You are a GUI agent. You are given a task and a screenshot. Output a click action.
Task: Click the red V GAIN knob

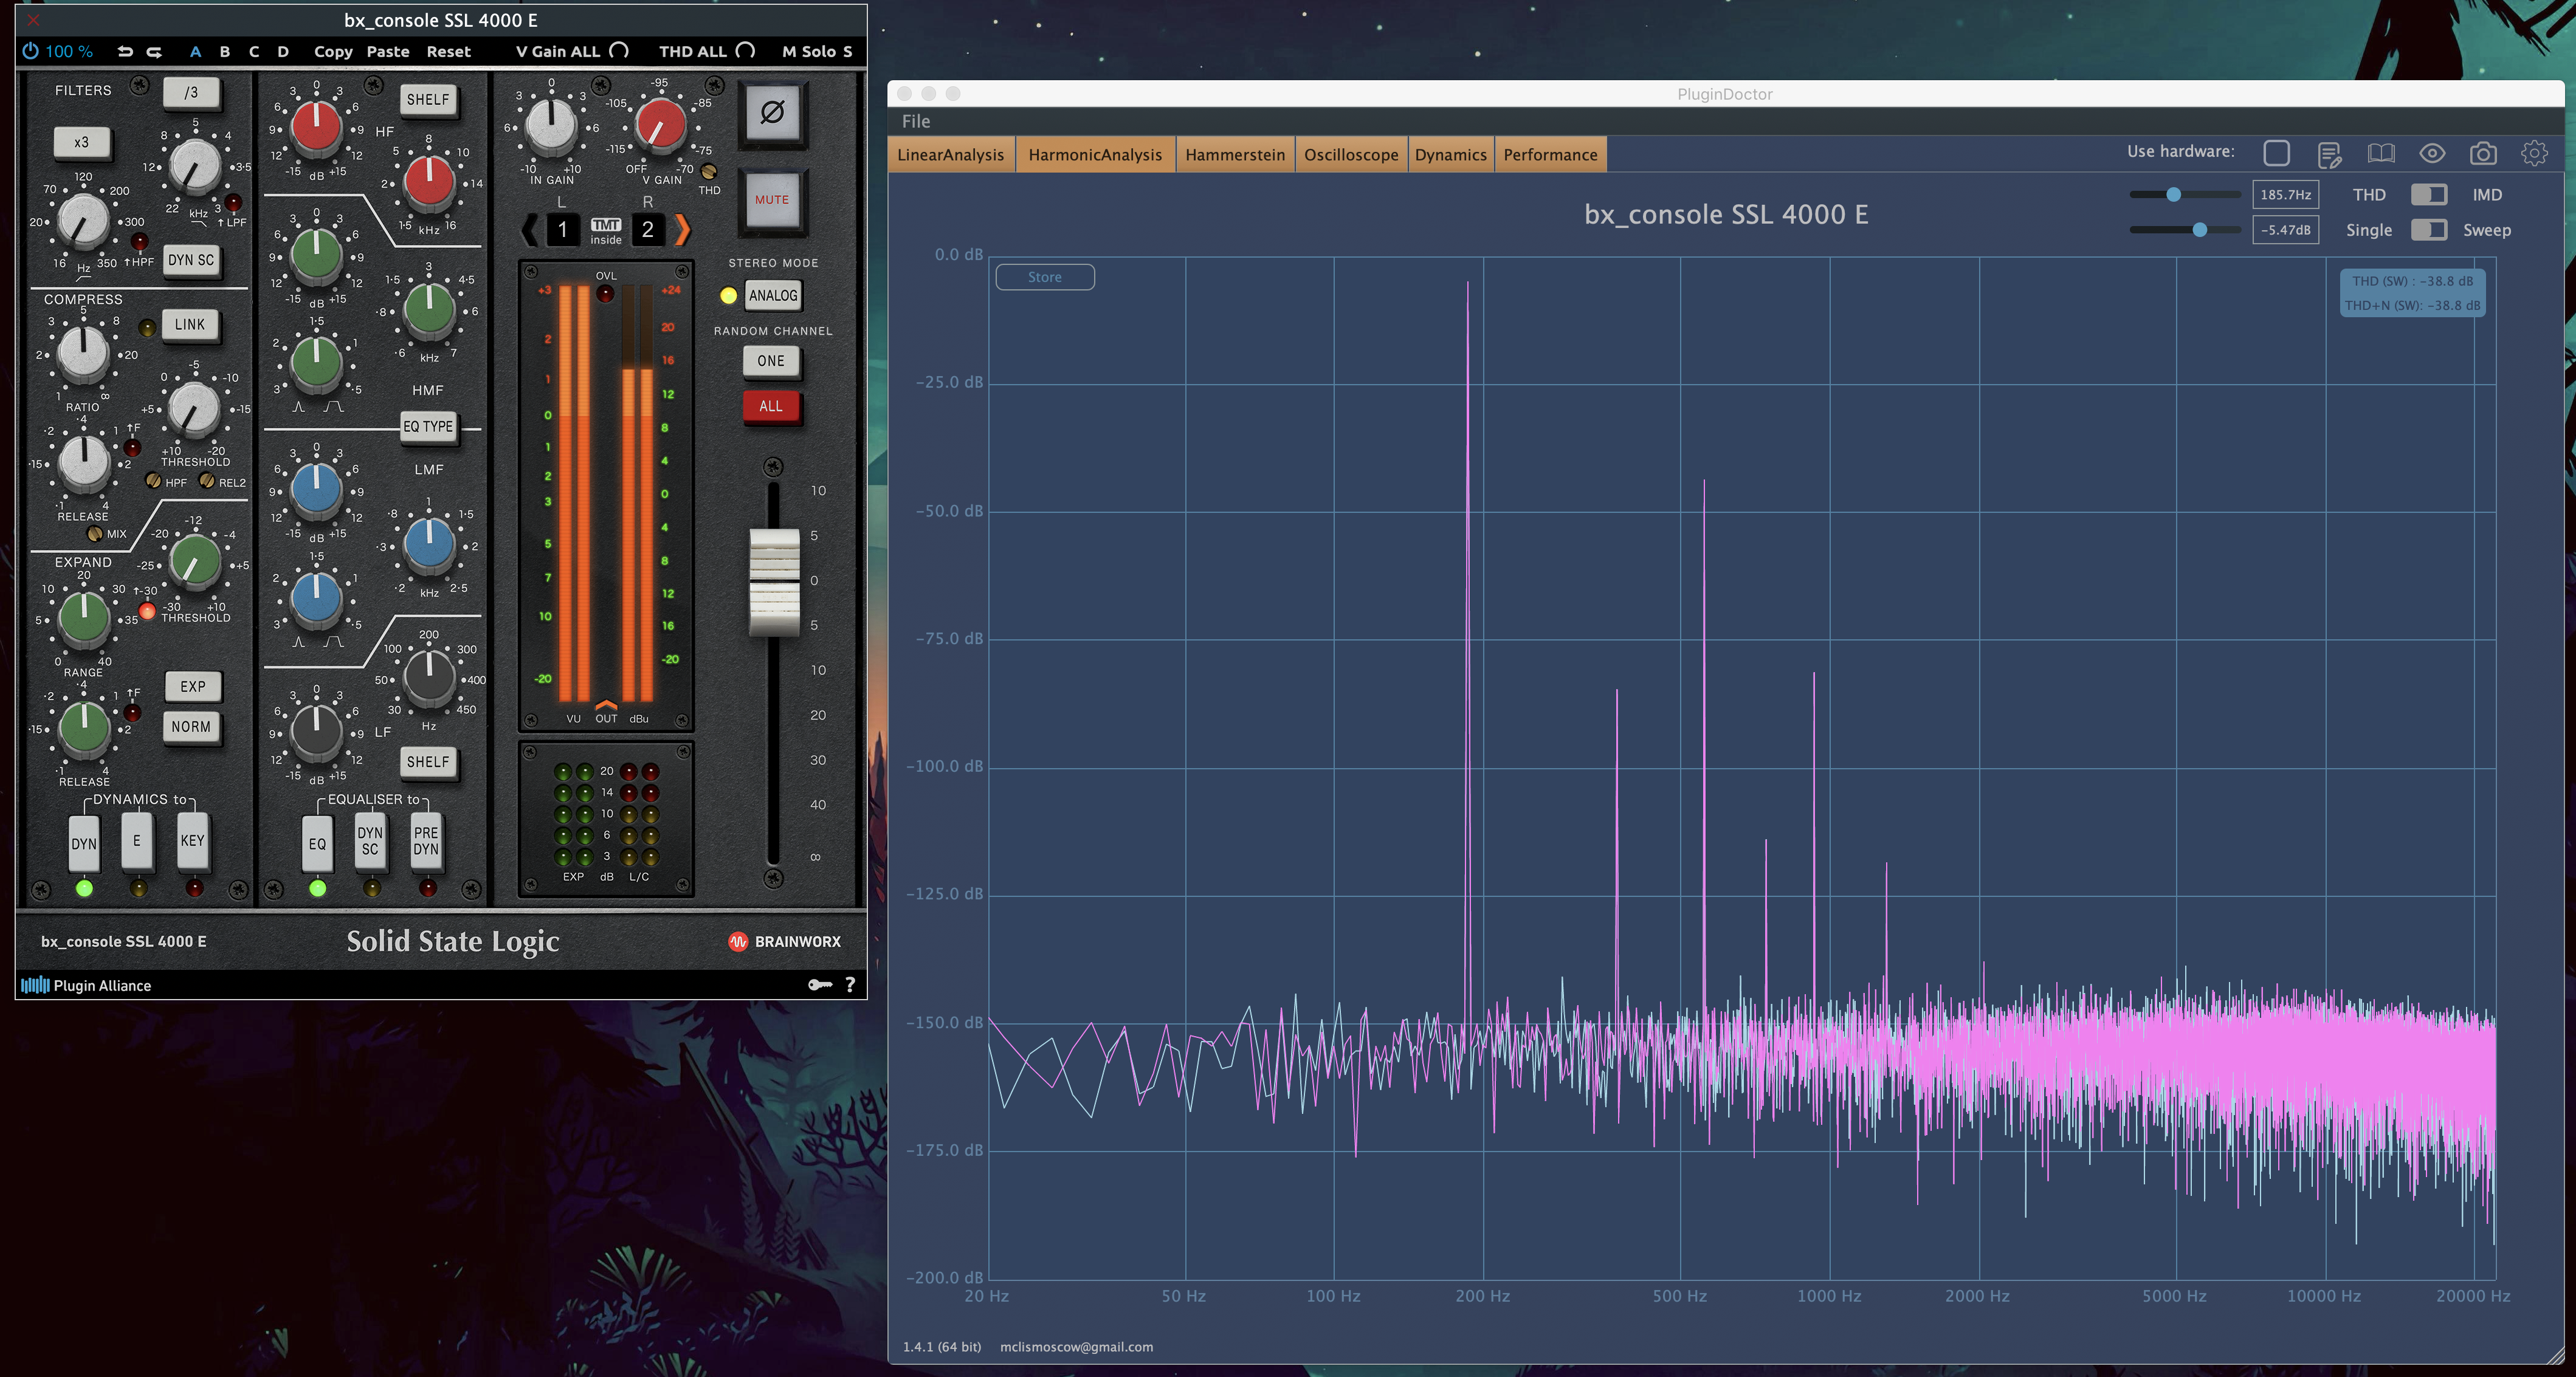tap(661, 125)
